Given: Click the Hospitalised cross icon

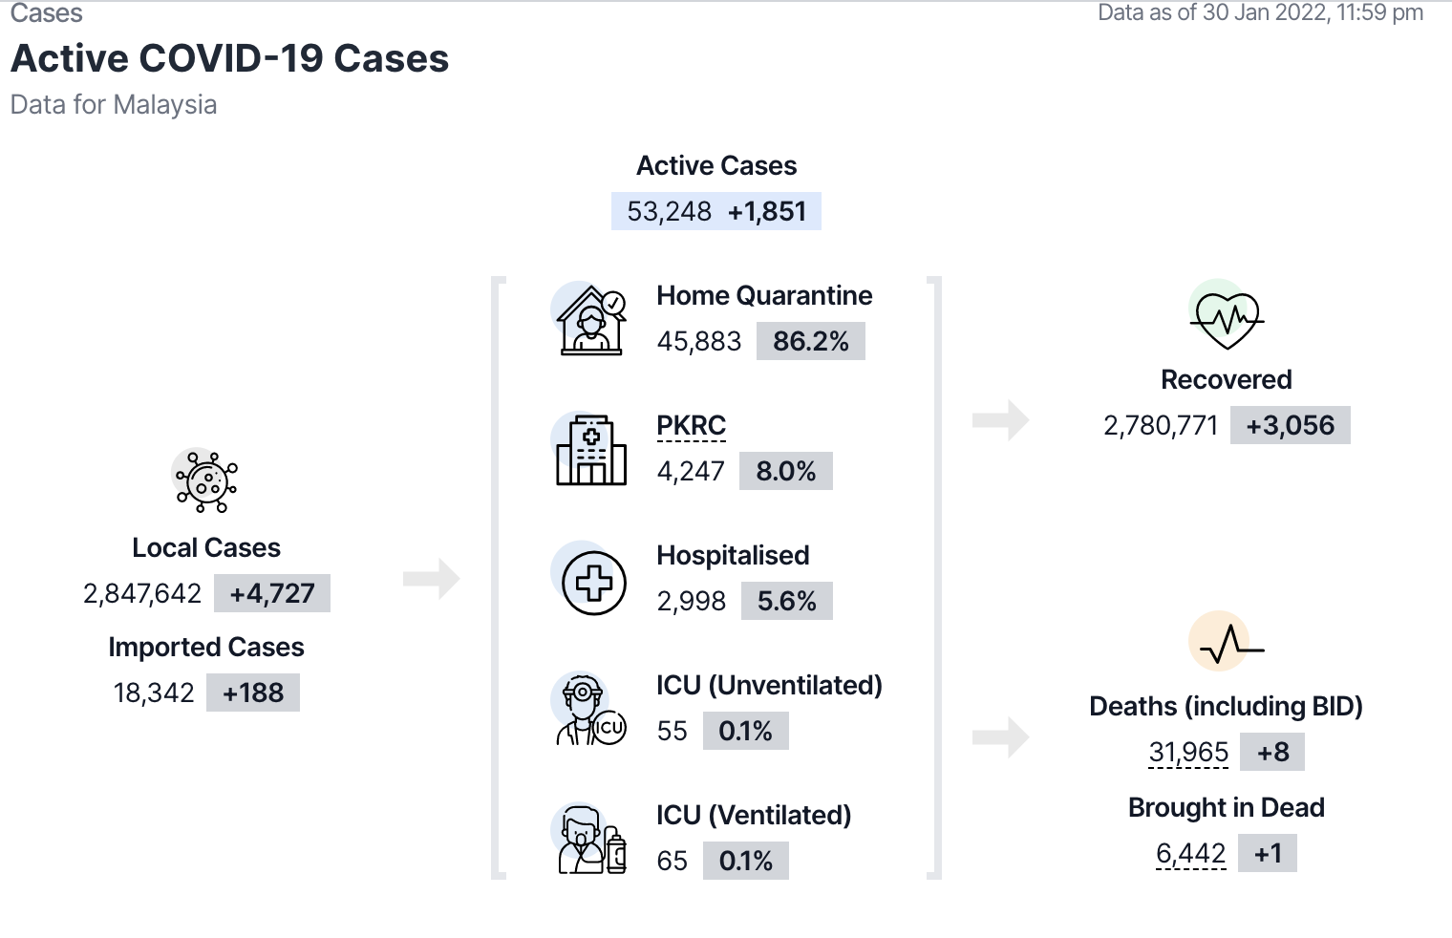Looking at the screenshot, I should [x=593, y=582].
